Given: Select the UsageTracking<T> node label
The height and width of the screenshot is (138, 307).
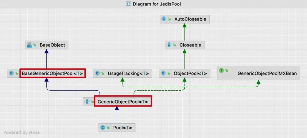Looking at the screenshot, I should [x=128, y=73].
